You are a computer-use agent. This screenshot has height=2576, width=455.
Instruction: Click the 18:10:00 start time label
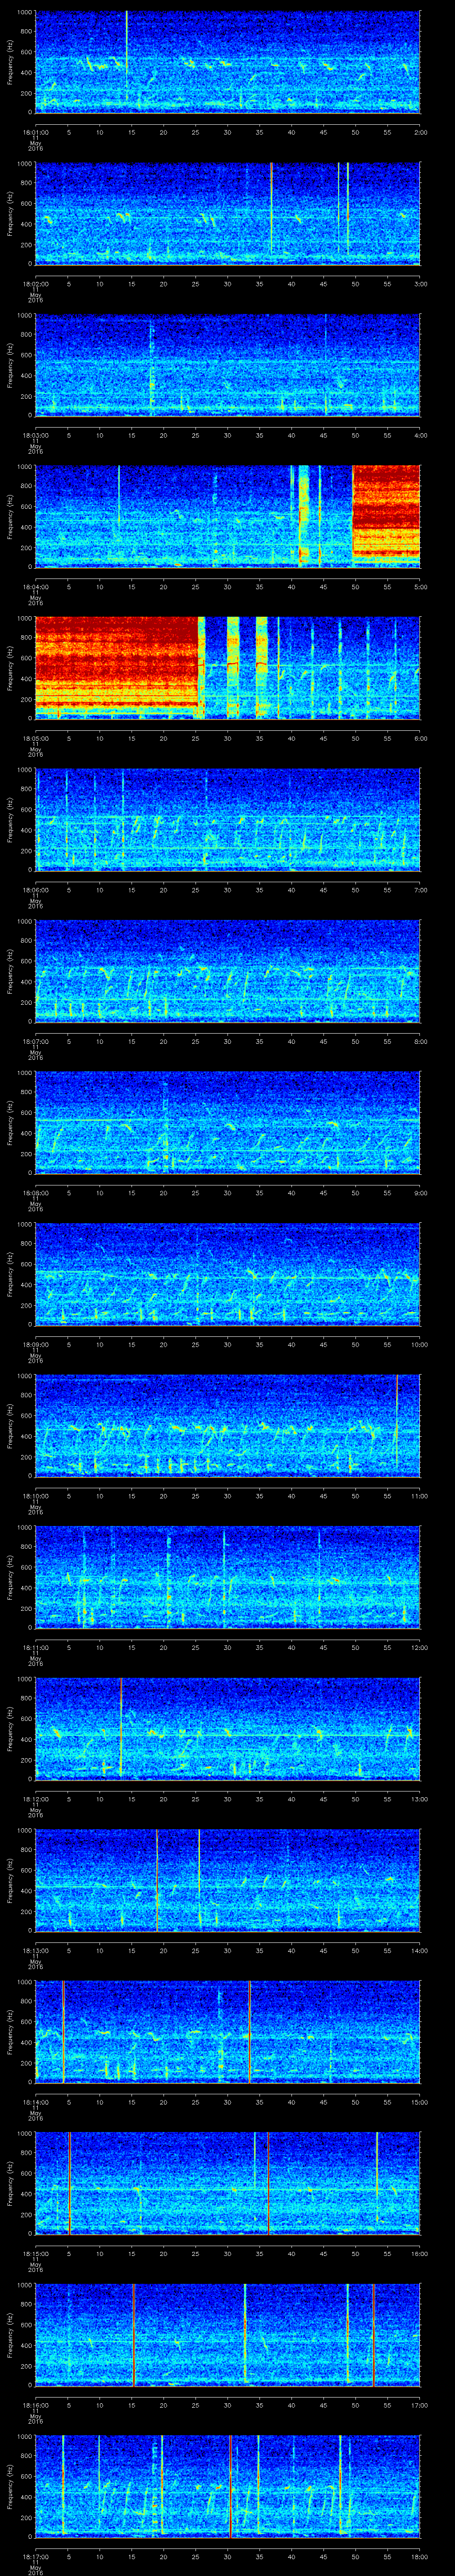[x=35, y=1495]
